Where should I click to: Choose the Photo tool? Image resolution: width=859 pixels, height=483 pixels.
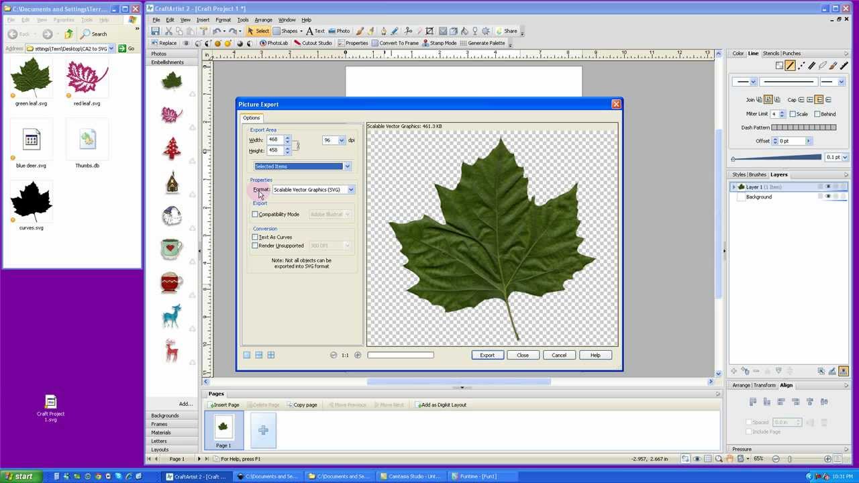pos(339,31)
